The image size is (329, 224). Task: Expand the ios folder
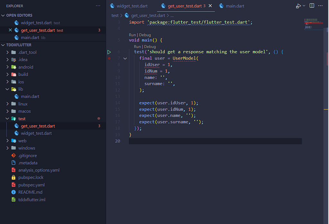click(x=8, y=82)
